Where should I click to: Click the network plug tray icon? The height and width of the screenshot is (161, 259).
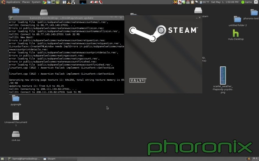pos(197,2)
